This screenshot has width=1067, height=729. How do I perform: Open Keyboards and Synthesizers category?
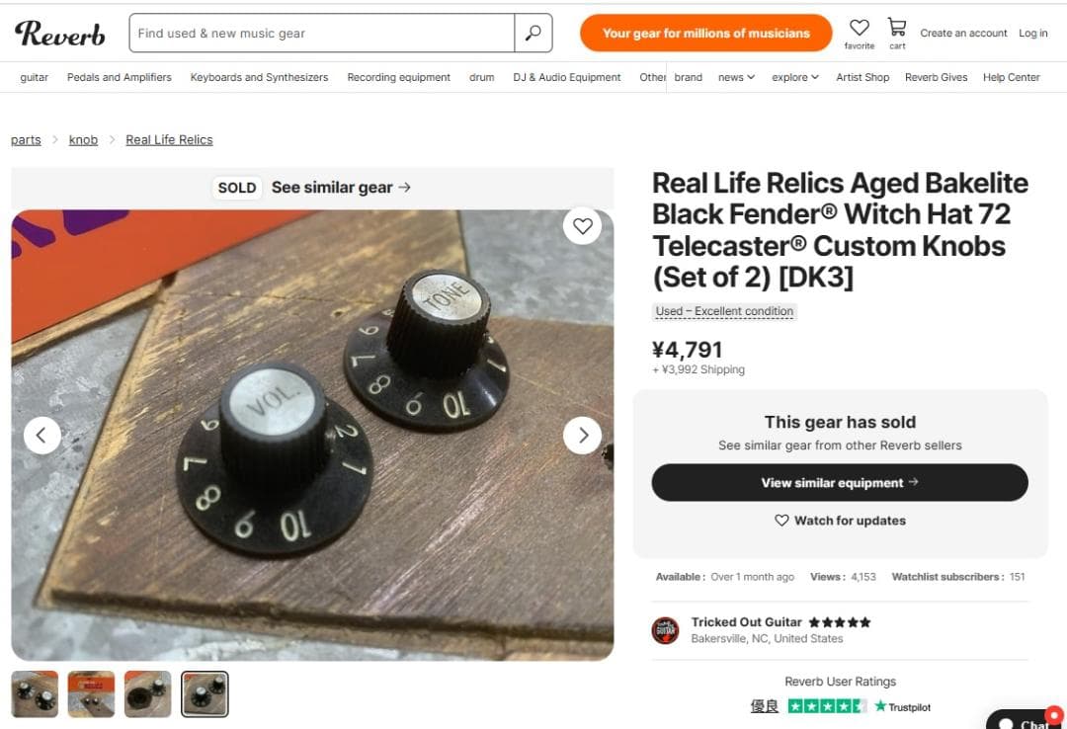point(259,77)
